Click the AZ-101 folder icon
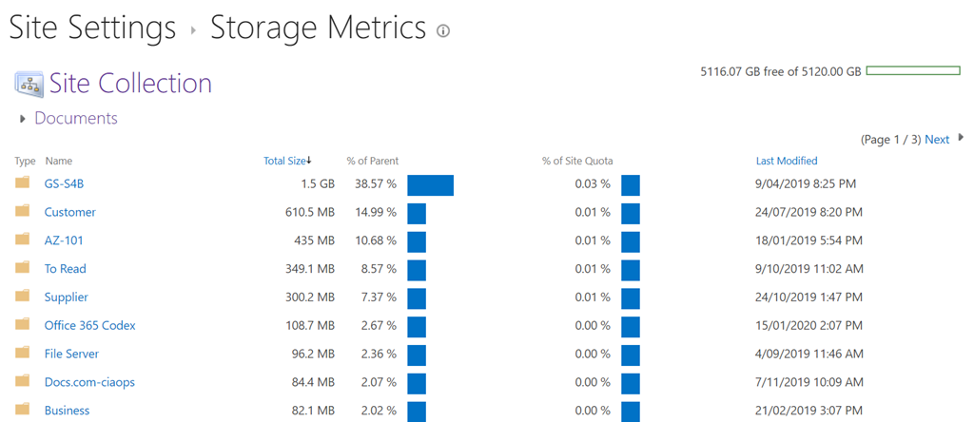Image resolution: width=974 pixels, height=422 pixels. click(x=23, y=240)
